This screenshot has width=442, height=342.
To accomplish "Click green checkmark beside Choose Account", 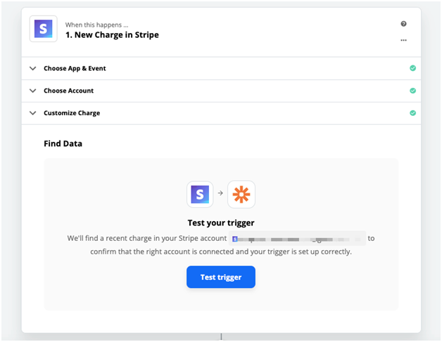I will point(412,91).
